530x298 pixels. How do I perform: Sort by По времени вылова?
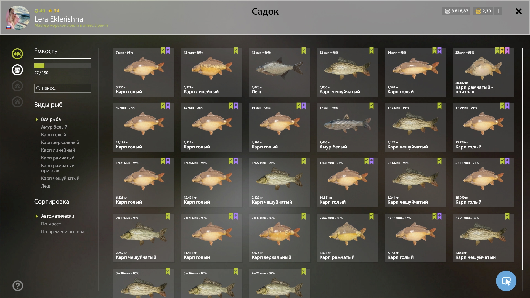[x=63, y=232]
